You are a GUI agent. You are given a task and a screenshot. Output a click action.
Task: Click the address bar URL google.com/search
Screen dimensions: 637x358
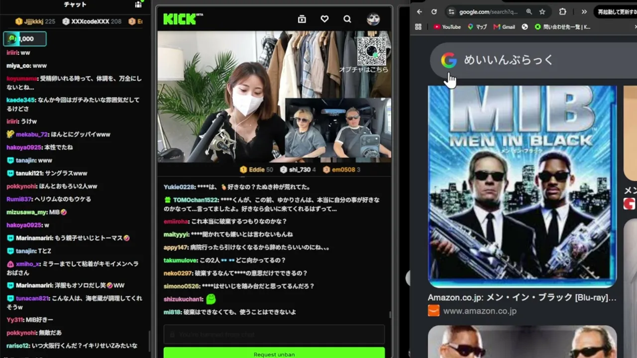tap(488, 11)
